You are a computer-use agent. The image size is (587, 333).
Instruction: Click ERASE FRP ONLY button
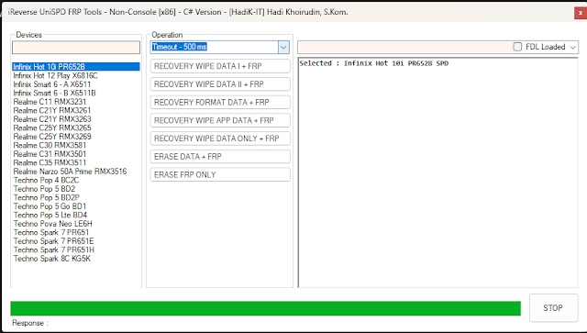pyautogui.click(x=220, y=174)
